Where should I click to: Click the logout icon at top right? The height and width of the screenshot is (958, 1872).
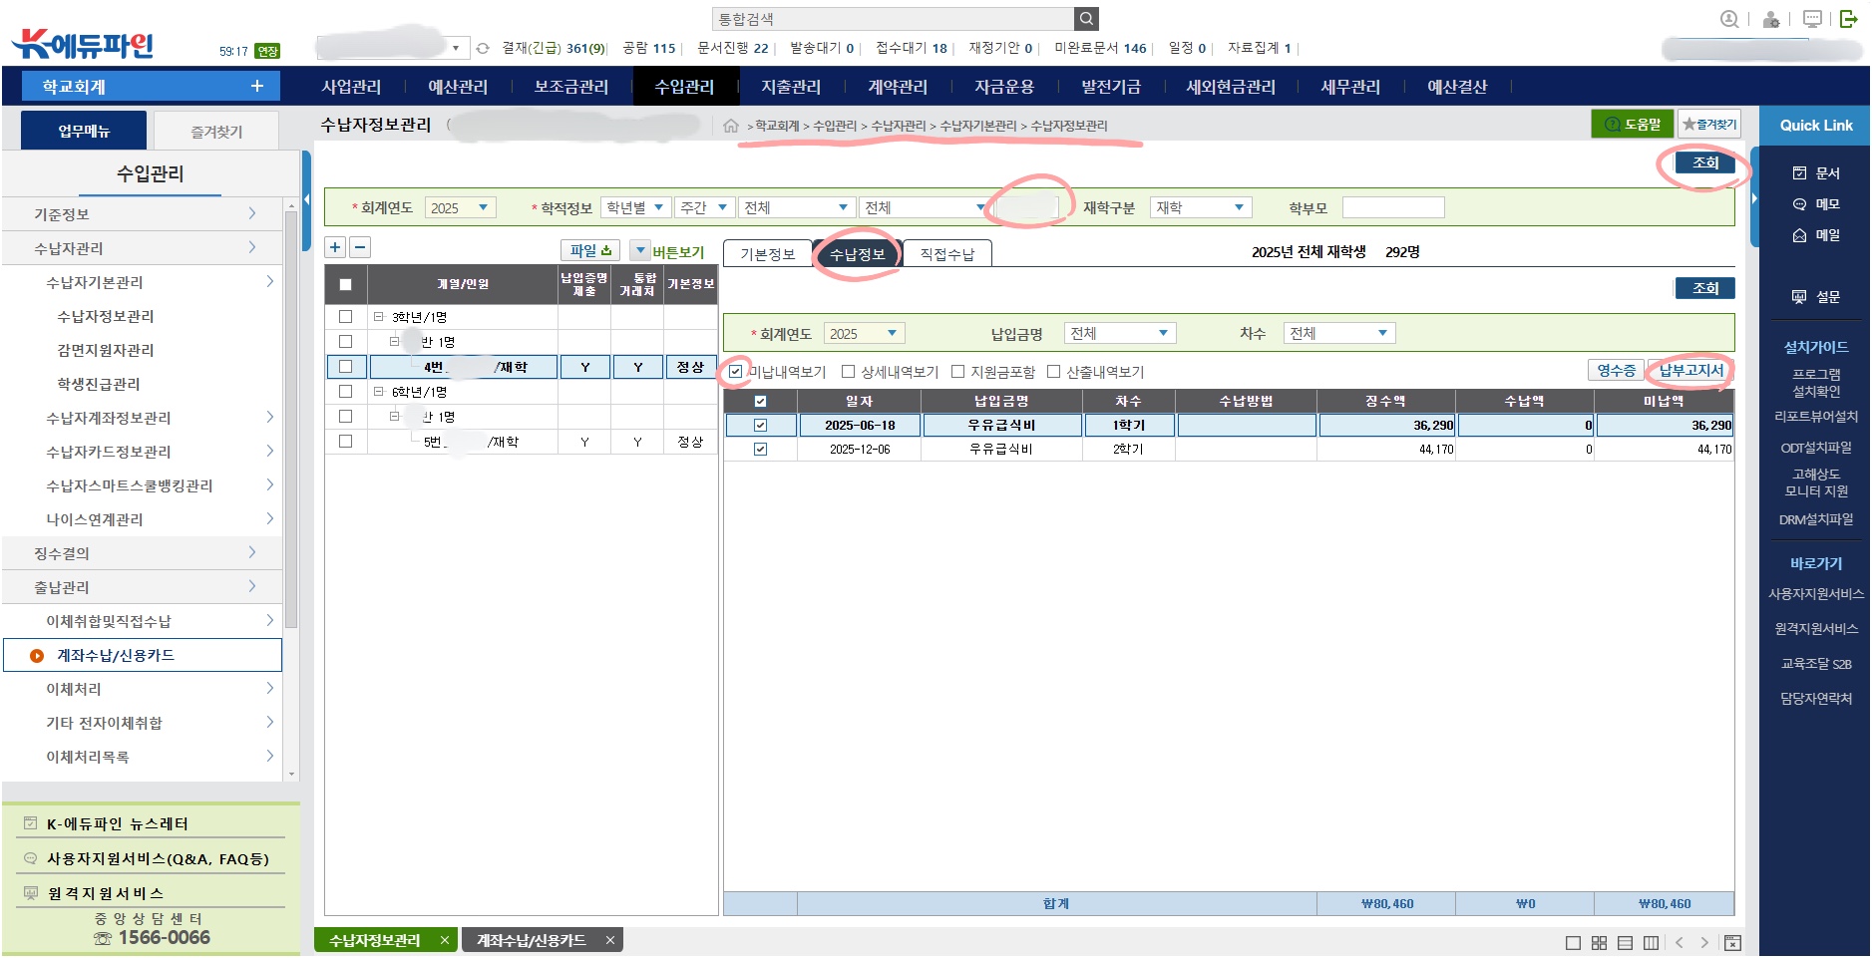click(x=1848, y=19)
